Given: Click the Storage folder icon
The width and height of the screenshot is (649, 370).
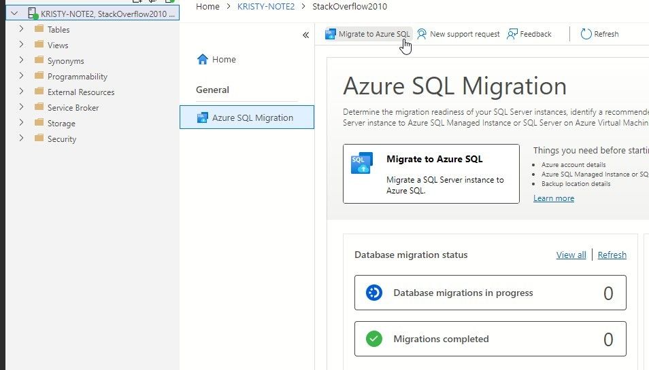Looking at the screenshot, I should click(39, 122).
